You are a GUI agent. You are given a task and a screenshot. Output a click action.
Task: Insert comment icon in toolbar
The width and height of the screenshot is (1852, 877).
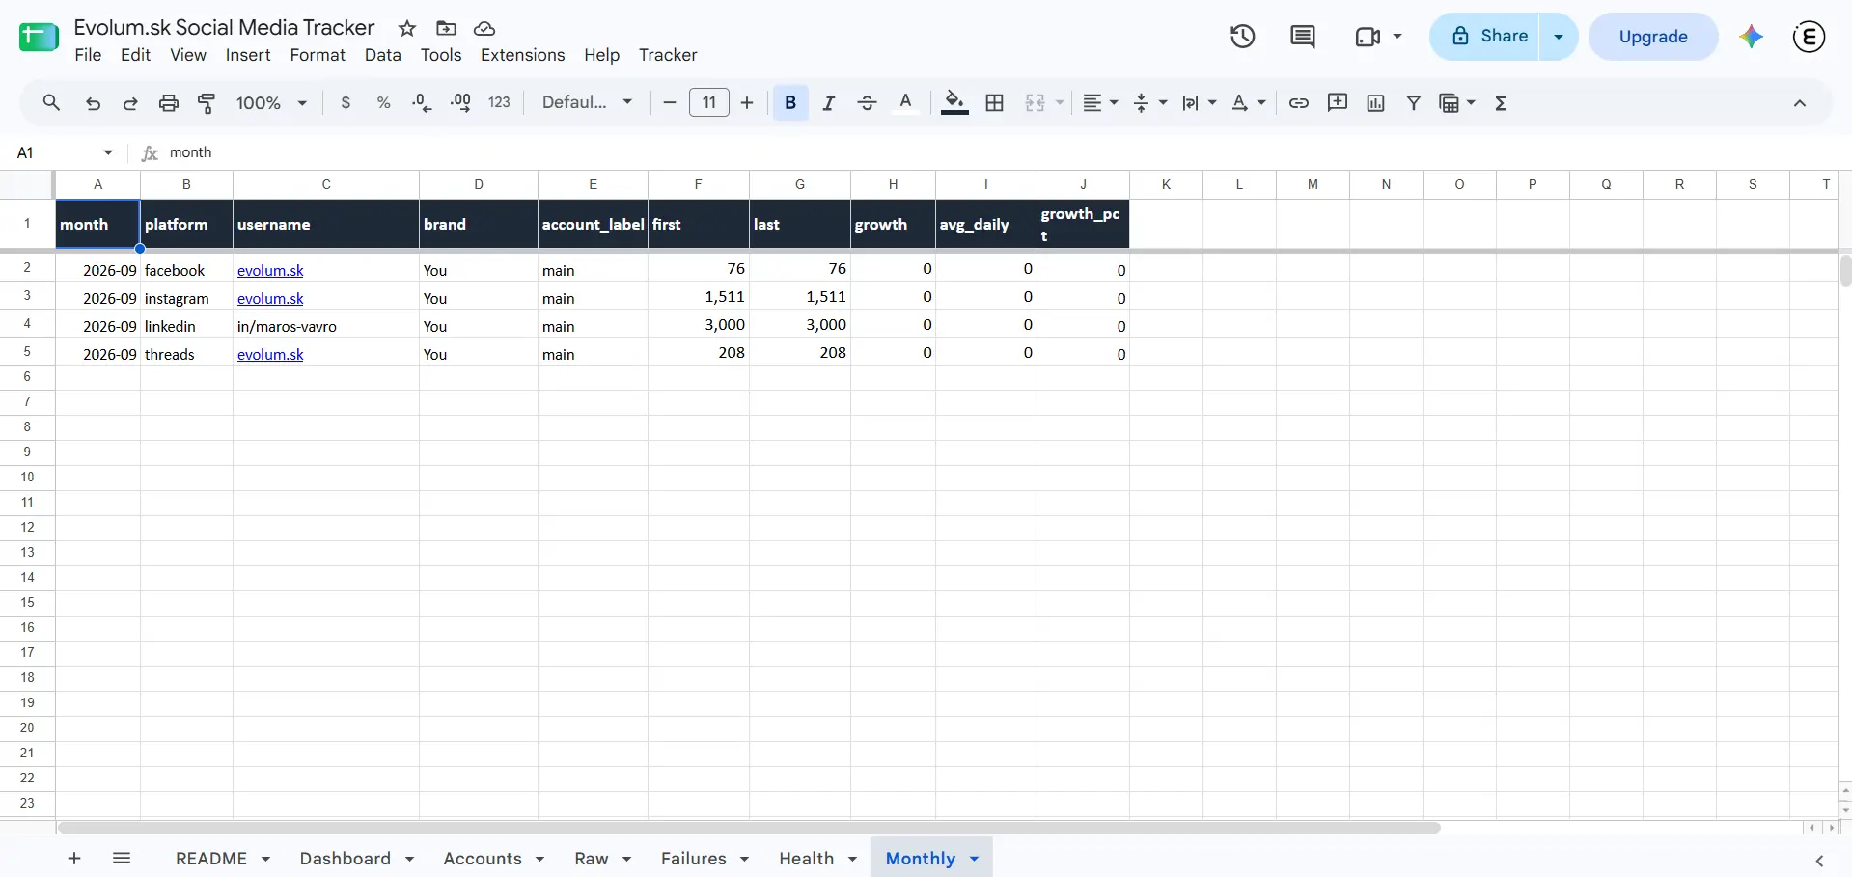click(1338, 103)
